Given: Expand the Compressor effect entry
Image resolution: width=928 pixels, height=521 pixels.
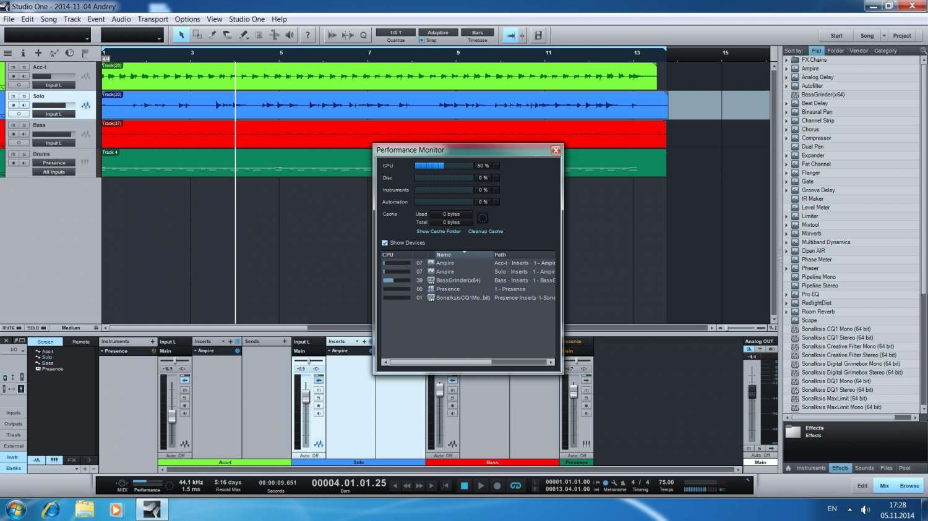Looking at the screenshot, I should (787, 138).
